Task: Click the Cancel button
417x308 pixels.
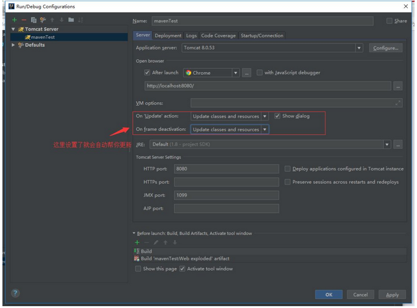Action: (360, 295)
